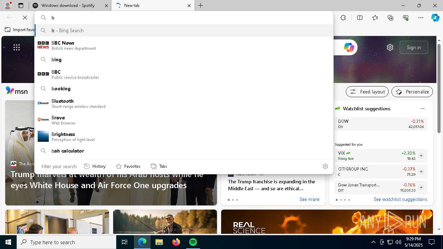Open page settings gear icon
The height and width of the screenshot is (249, 443).
[390, 47]
